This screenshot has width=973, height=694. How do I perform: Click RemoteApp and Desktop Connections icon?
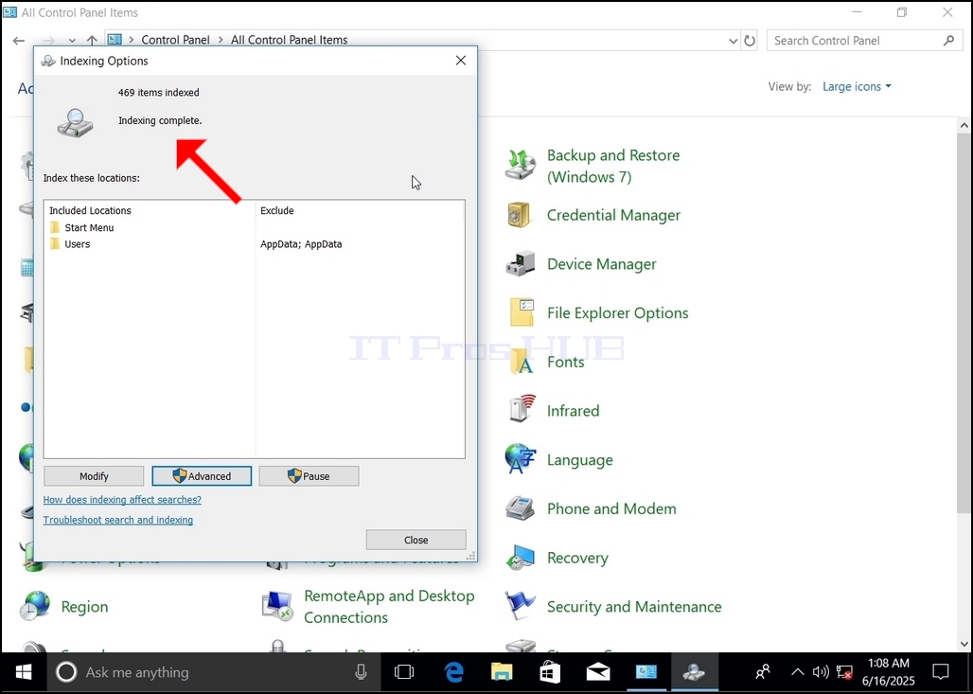point(276,607)
